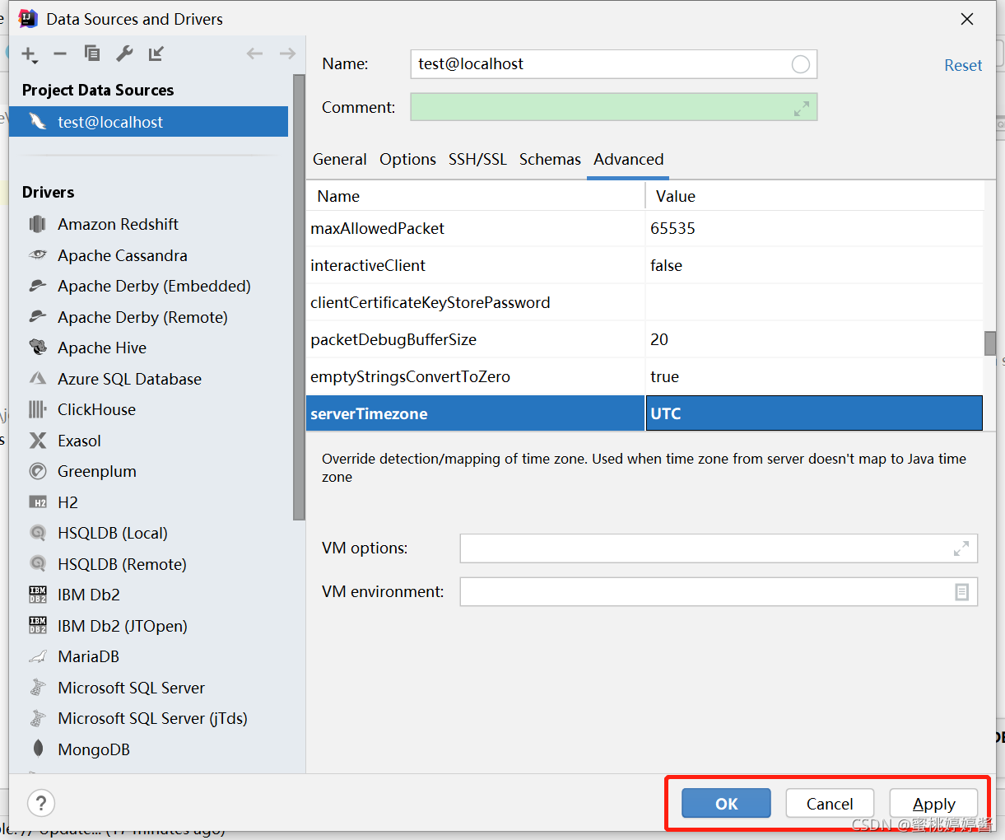Image resolution: width=1005 pixels, height=840 pixels.
Task: Select Apache Derby (Remote) driver
Action: click(142, 317)
